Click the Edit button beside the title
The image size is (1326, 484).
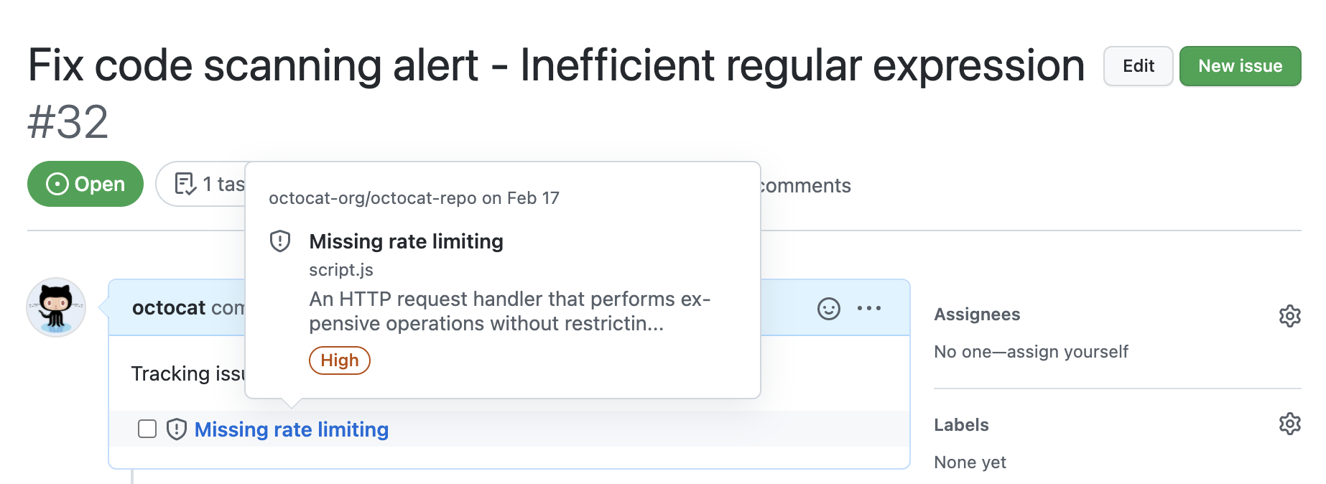(x=1138, y=66)
